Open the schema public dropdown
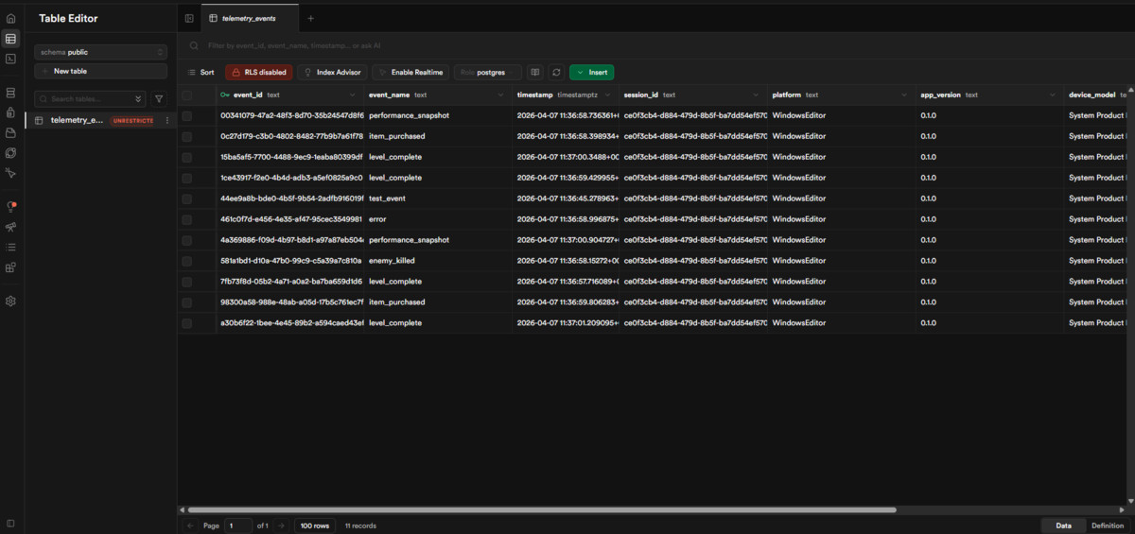The image size is (1135, 534). tap(100, 52)
